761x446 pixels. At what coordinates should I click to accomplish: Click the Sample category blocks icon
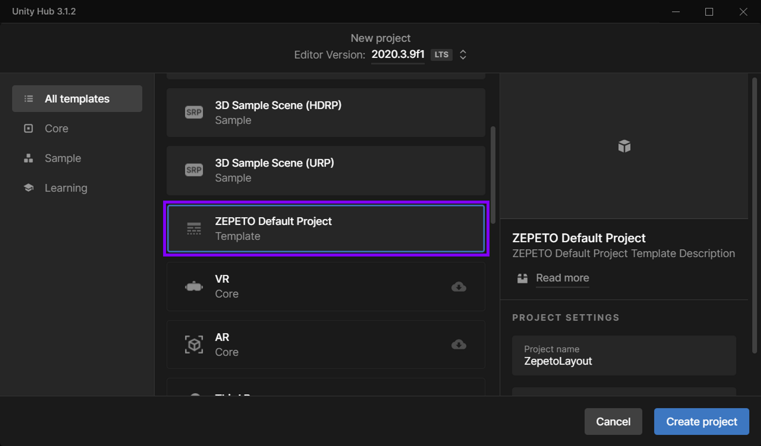tap(29, 158)
